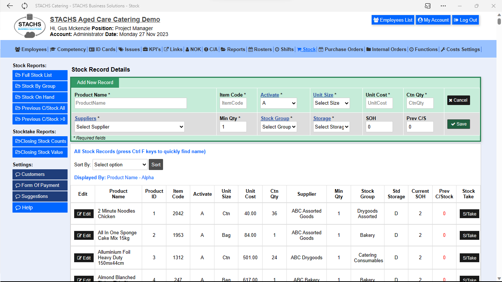Open Full Stock List report

pos(40,75)
